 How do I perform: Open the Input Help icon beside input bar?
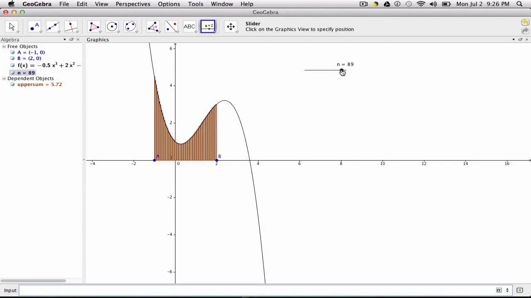(520, 290)
